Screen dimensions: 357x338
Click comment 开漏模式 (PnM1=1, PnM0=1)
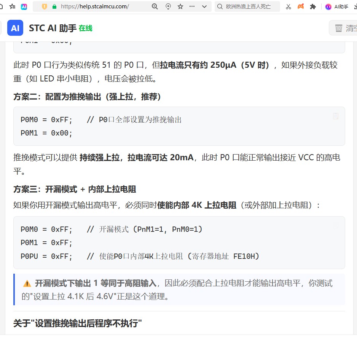(x=145, y=230)
